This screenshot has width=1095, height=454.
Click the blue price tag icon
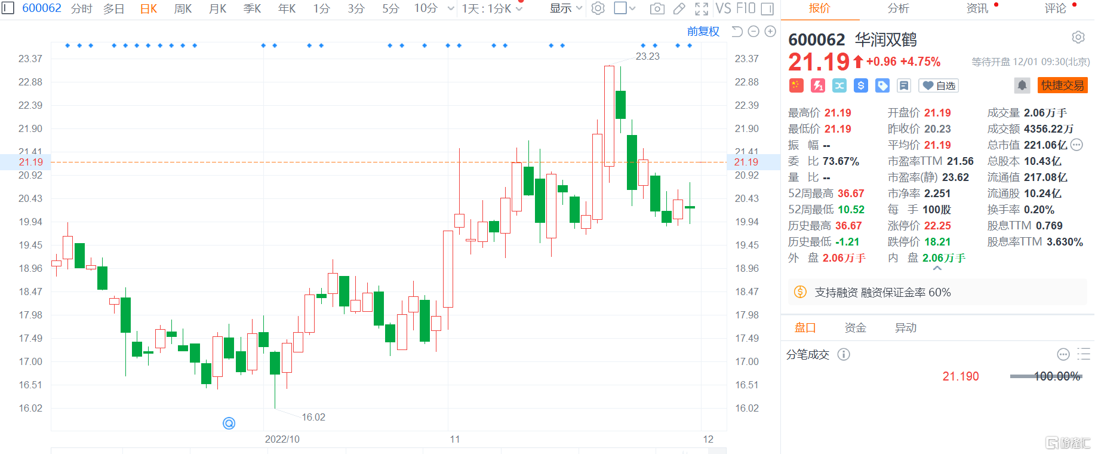882,85
